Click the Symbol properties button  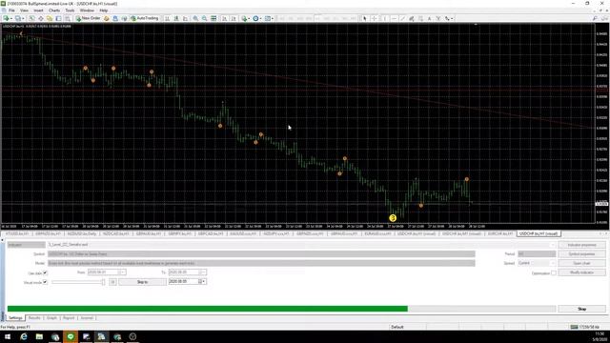coord(582,254)
